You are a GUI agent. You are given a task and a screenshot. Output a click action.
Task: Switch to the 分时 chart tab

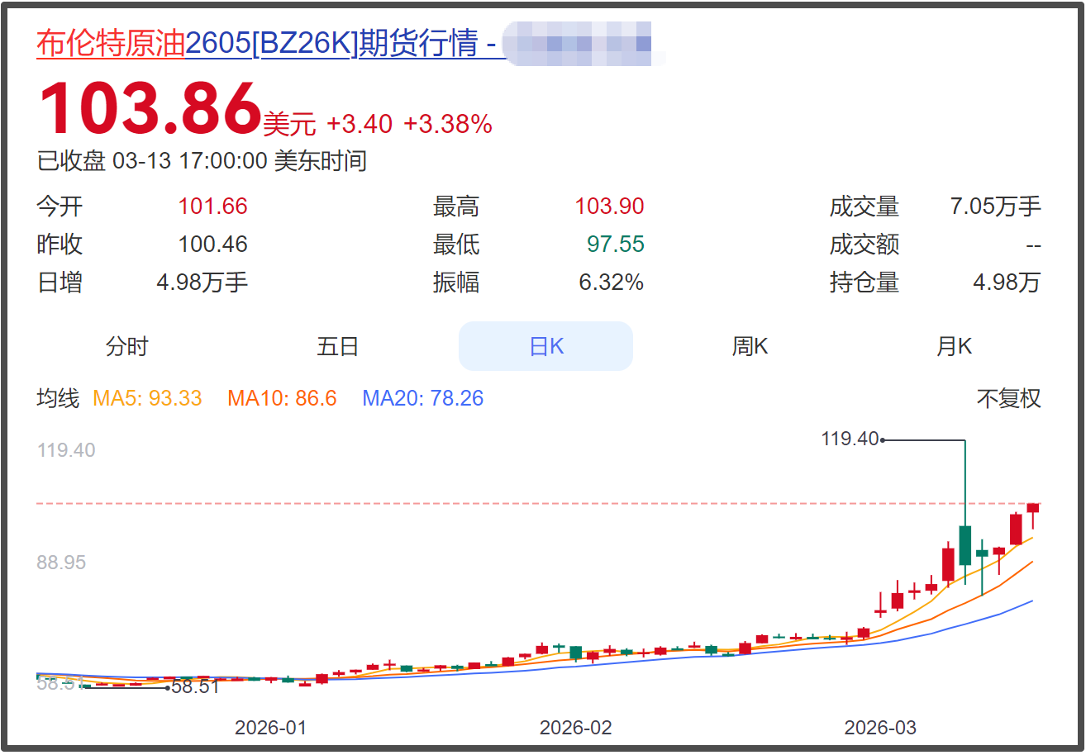pyautogui.click(x=126, y=346)
